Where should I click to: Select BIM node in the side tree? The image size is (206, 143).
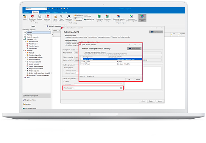(27, 77)
